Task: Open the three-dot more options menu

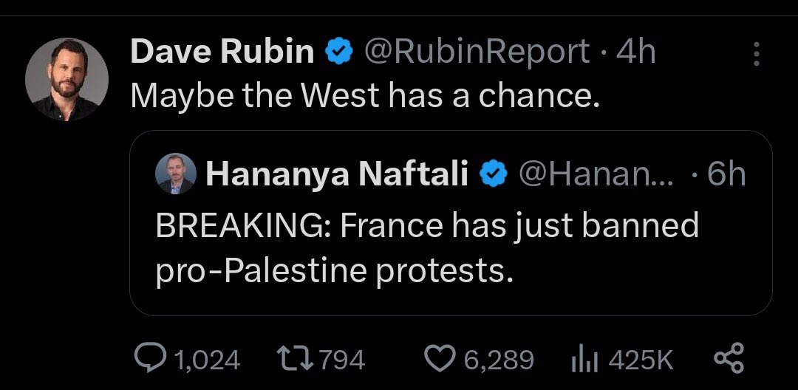Action: click(x=755, y=53)
